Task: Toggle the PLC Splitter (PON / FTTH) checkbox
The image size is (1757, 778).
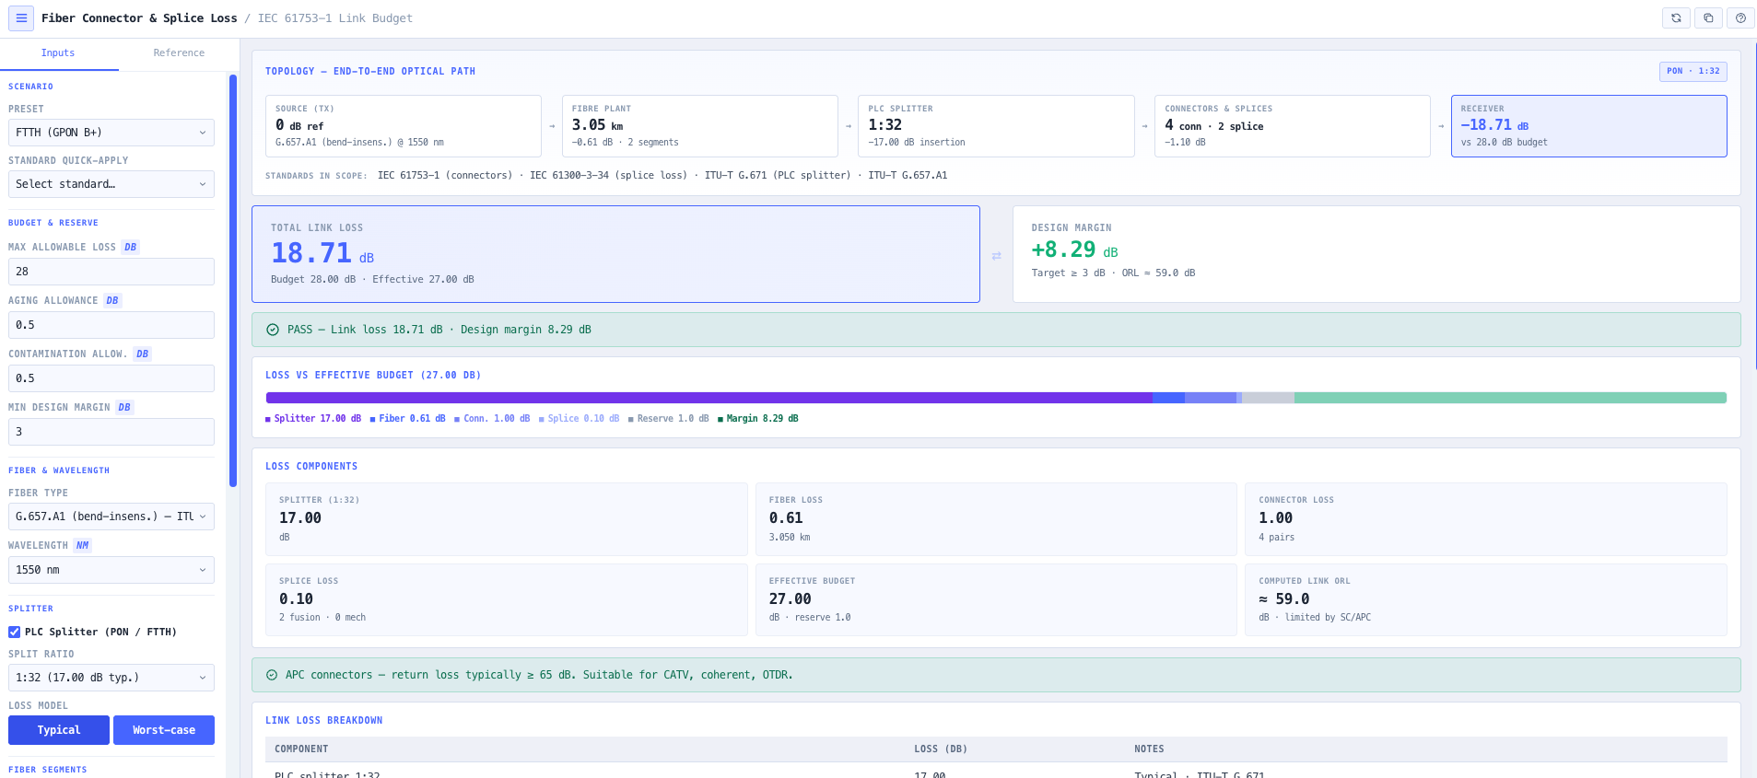Action: coord(15,632)
